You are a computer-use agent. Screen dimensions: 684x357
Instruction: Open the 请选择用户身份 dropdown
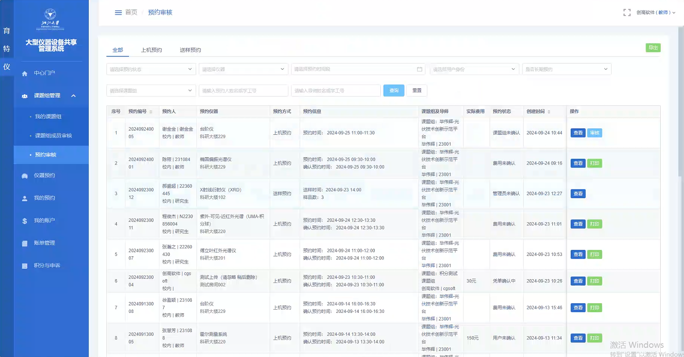click(x=474, y=69)
